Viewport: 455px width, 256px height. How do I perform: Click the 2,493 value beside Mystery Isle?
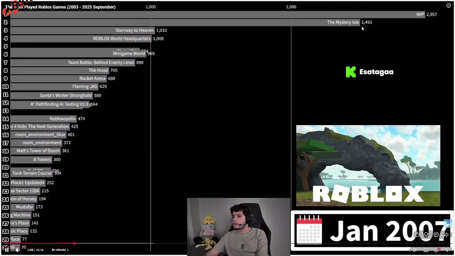tap(366, 22)
